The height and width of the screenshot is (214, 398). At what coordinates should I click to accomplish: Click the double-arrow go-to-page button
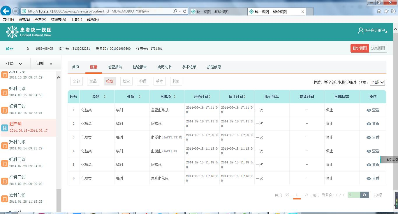[364, 195]
